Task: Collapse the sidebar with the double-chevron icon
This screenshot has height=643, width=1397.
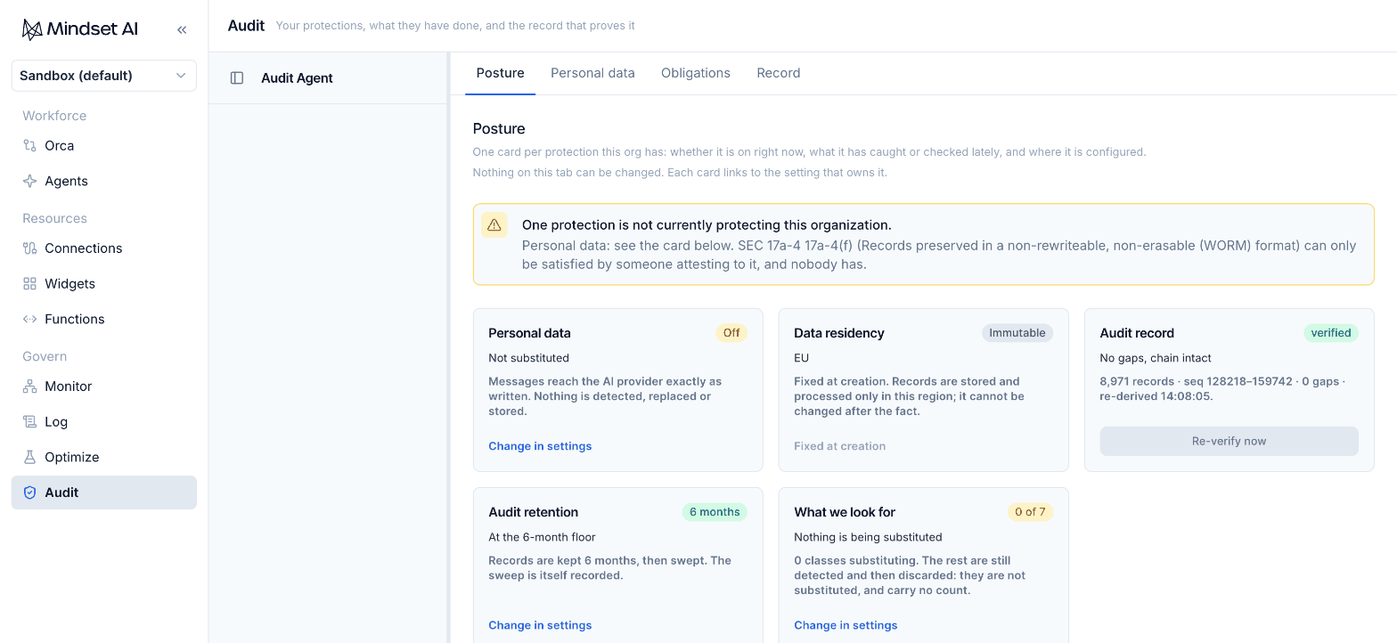Action: [x=182, y=29]
